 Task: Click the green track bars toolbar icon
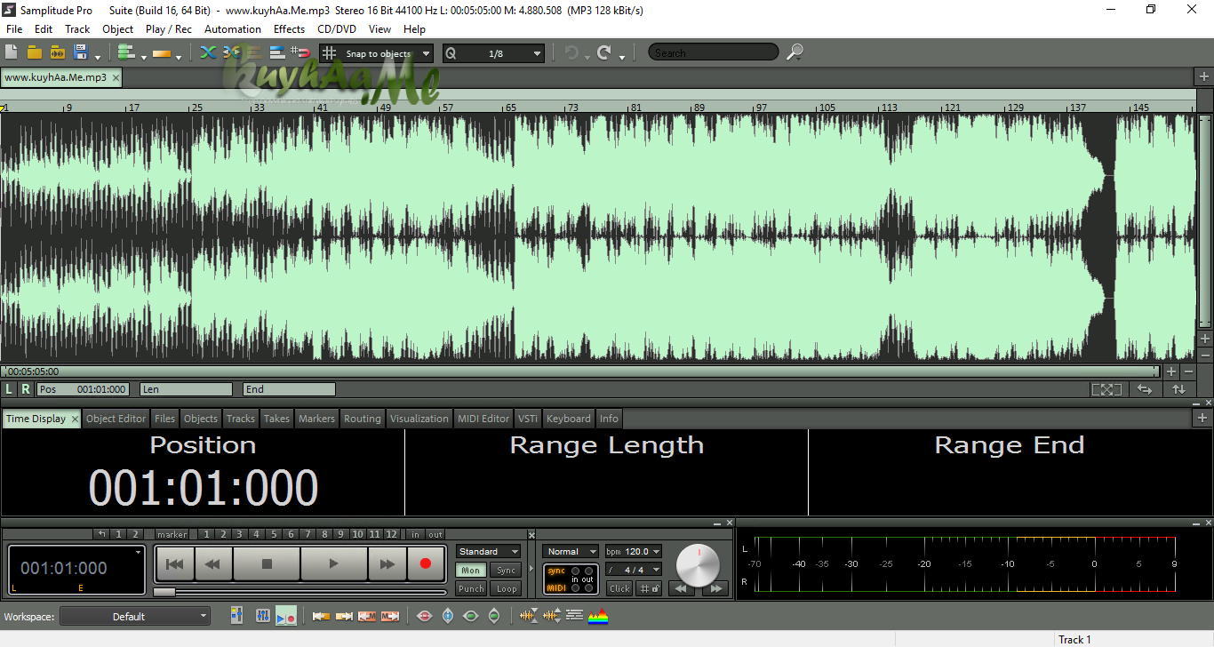pos(125,53)
